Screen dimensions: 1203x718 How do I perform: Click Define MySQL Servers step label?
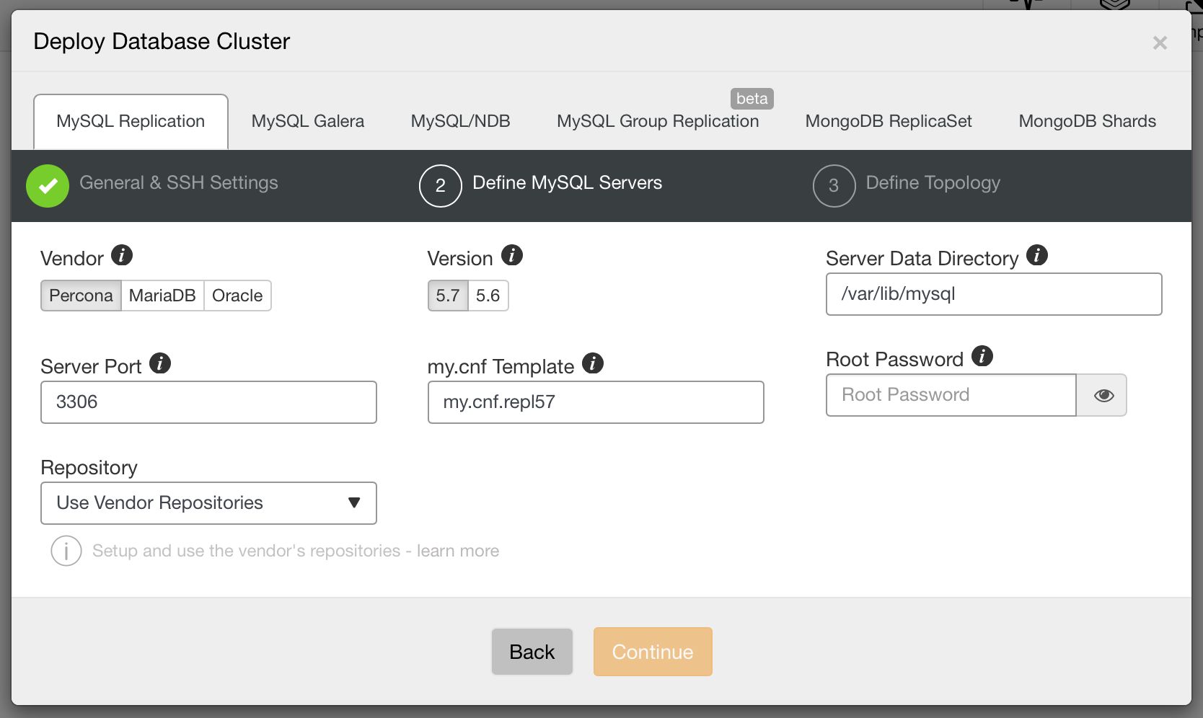(x=568, y=183)
